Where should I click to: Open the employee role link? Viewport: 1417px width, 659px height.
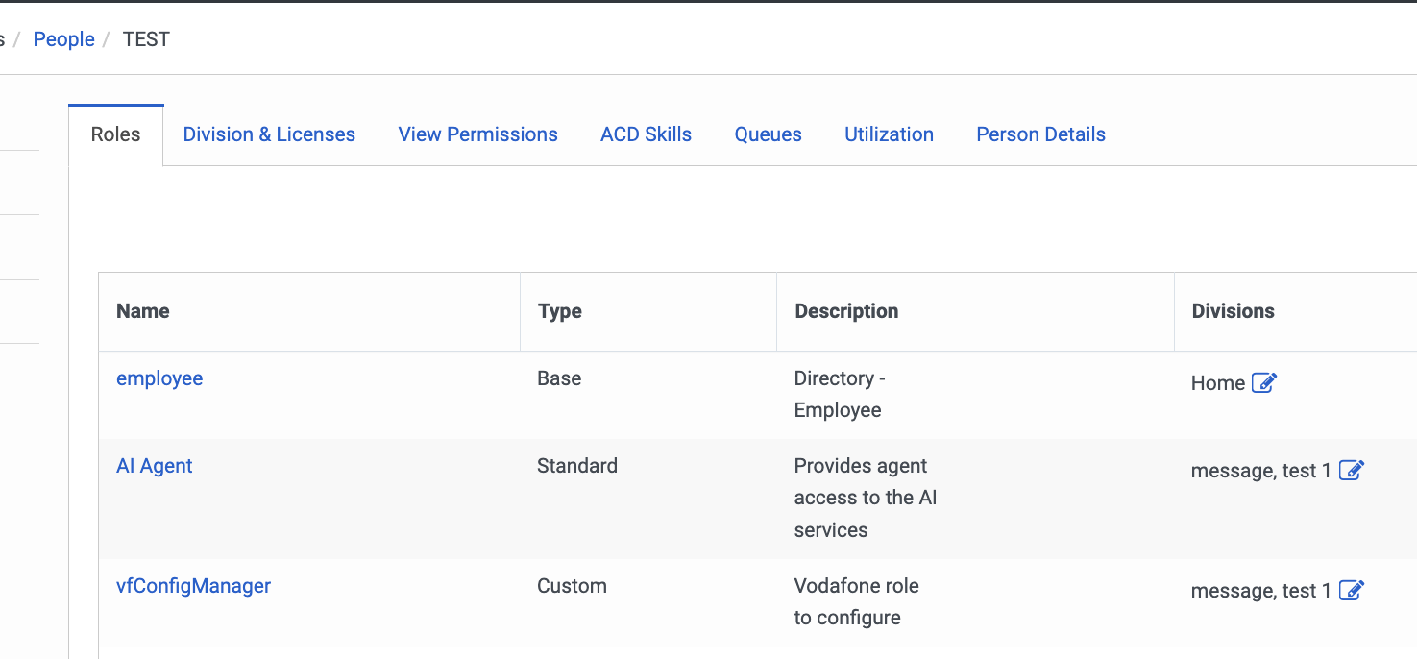click(x=159, y=378)
